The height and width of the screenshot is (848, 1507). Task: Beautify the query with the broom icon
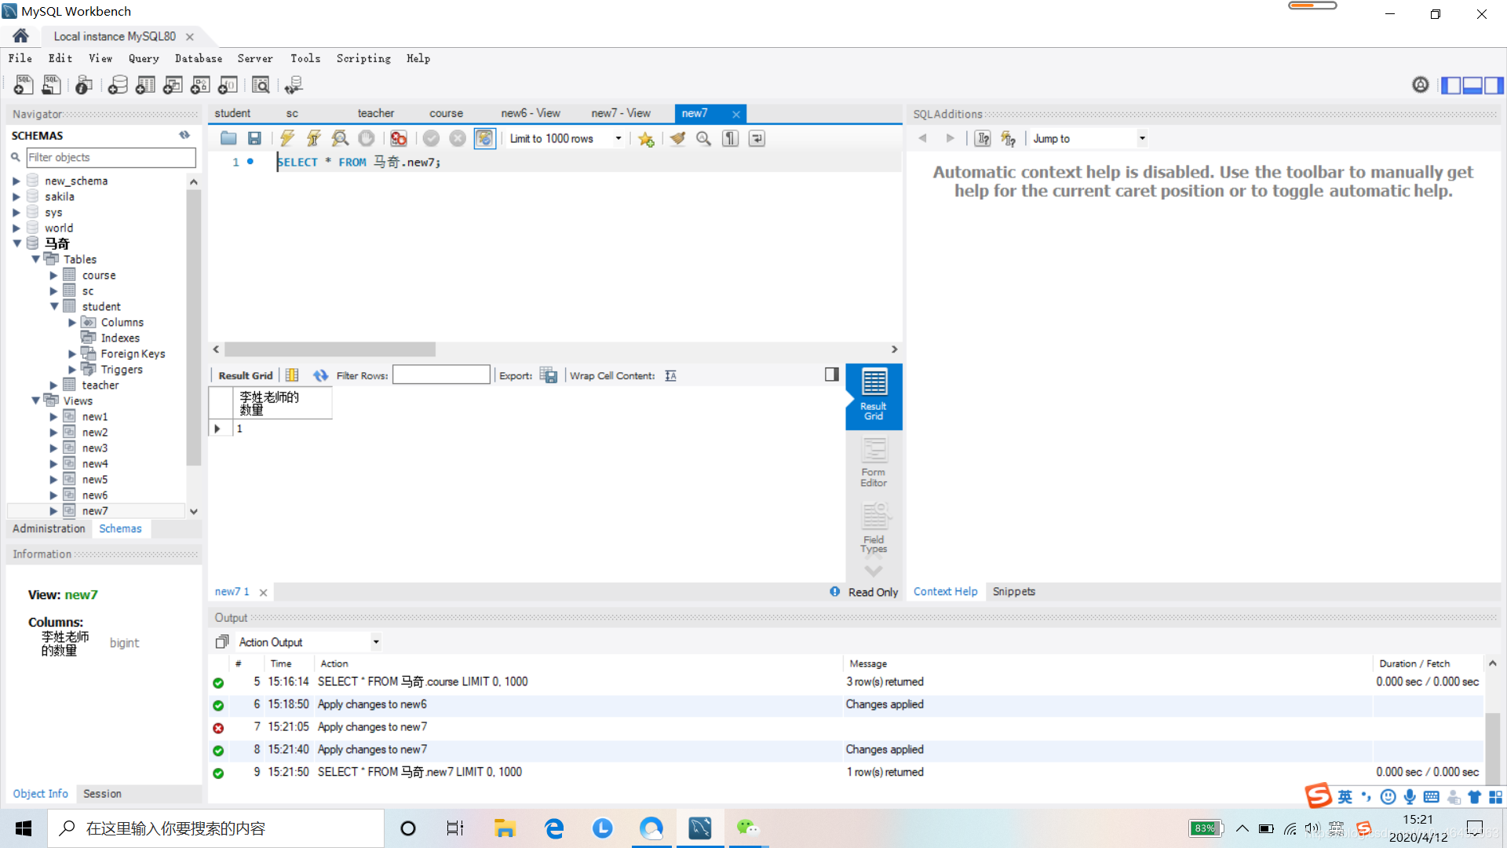click(x=677, y=138)
